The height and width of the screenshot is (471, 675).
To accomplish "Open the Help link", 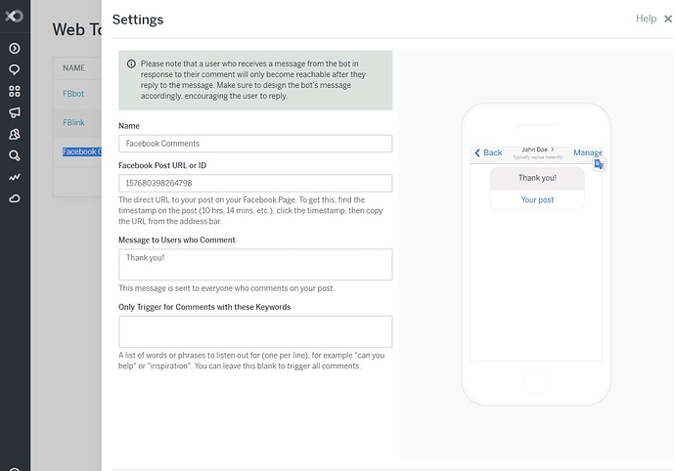I will pyautogui.click(x=647, y=19).
